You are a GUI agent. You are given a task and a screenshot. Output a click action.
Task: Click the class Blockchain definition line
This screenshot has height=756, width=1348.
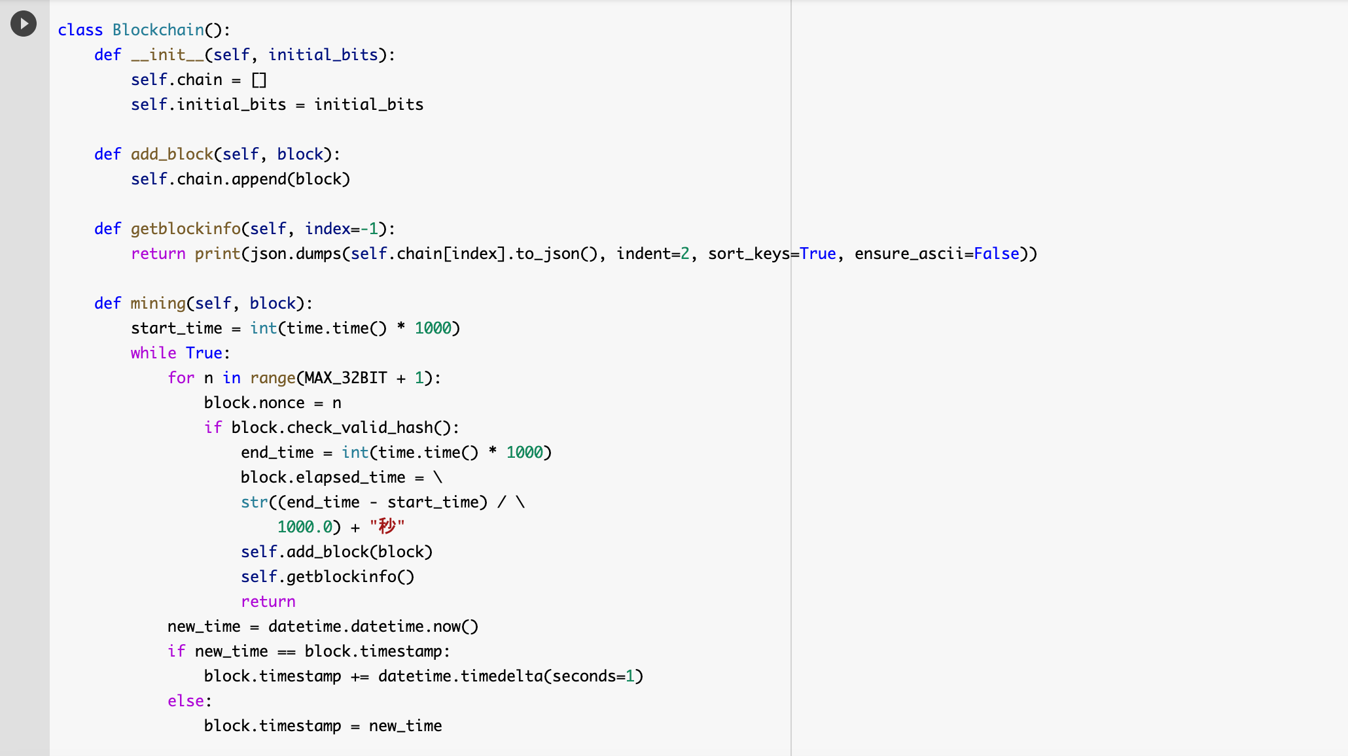(x=144, y=30)
